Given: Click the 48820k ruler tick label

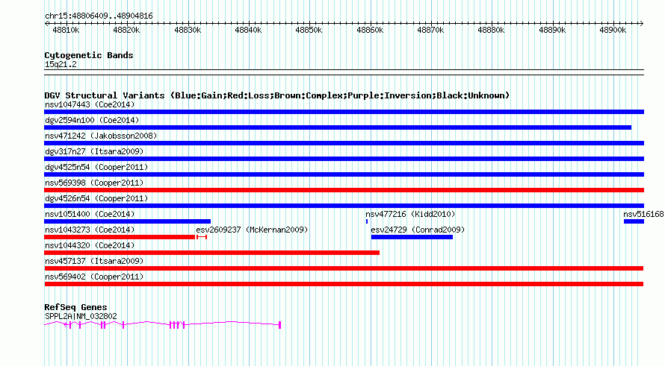Looking at the screenshot, I should pos(126,30).
